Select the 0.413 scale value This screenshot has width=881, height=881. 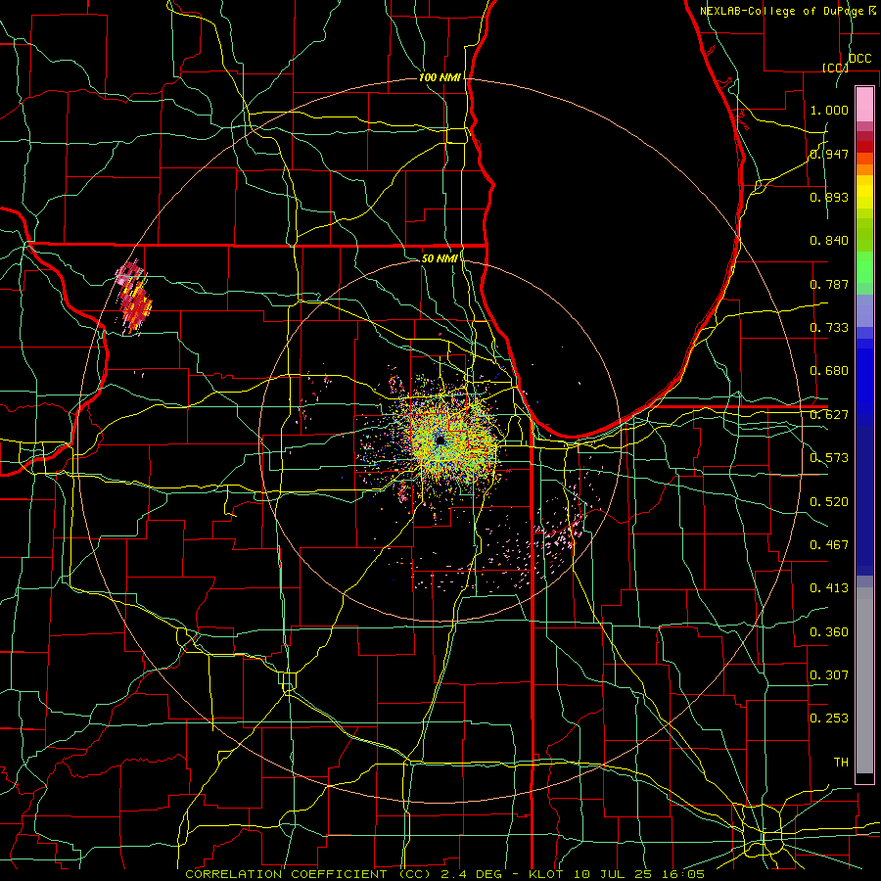(x=829, y=588)
